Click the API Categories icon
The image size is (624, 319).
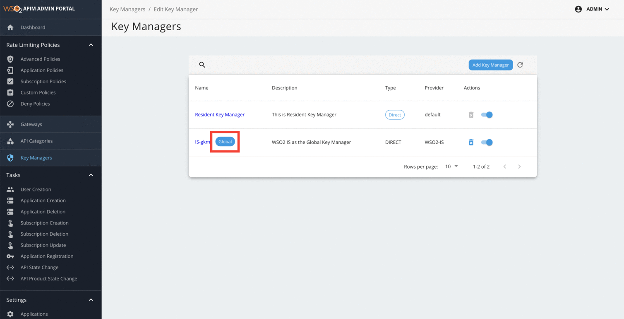point(10,141)
